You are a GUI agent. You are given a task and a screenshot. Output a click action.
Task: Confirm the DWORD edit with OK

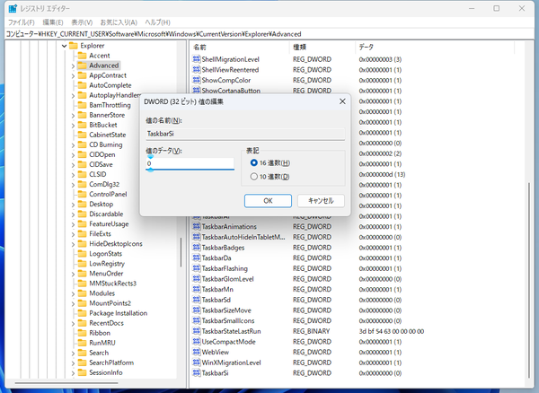coord(268,201)
